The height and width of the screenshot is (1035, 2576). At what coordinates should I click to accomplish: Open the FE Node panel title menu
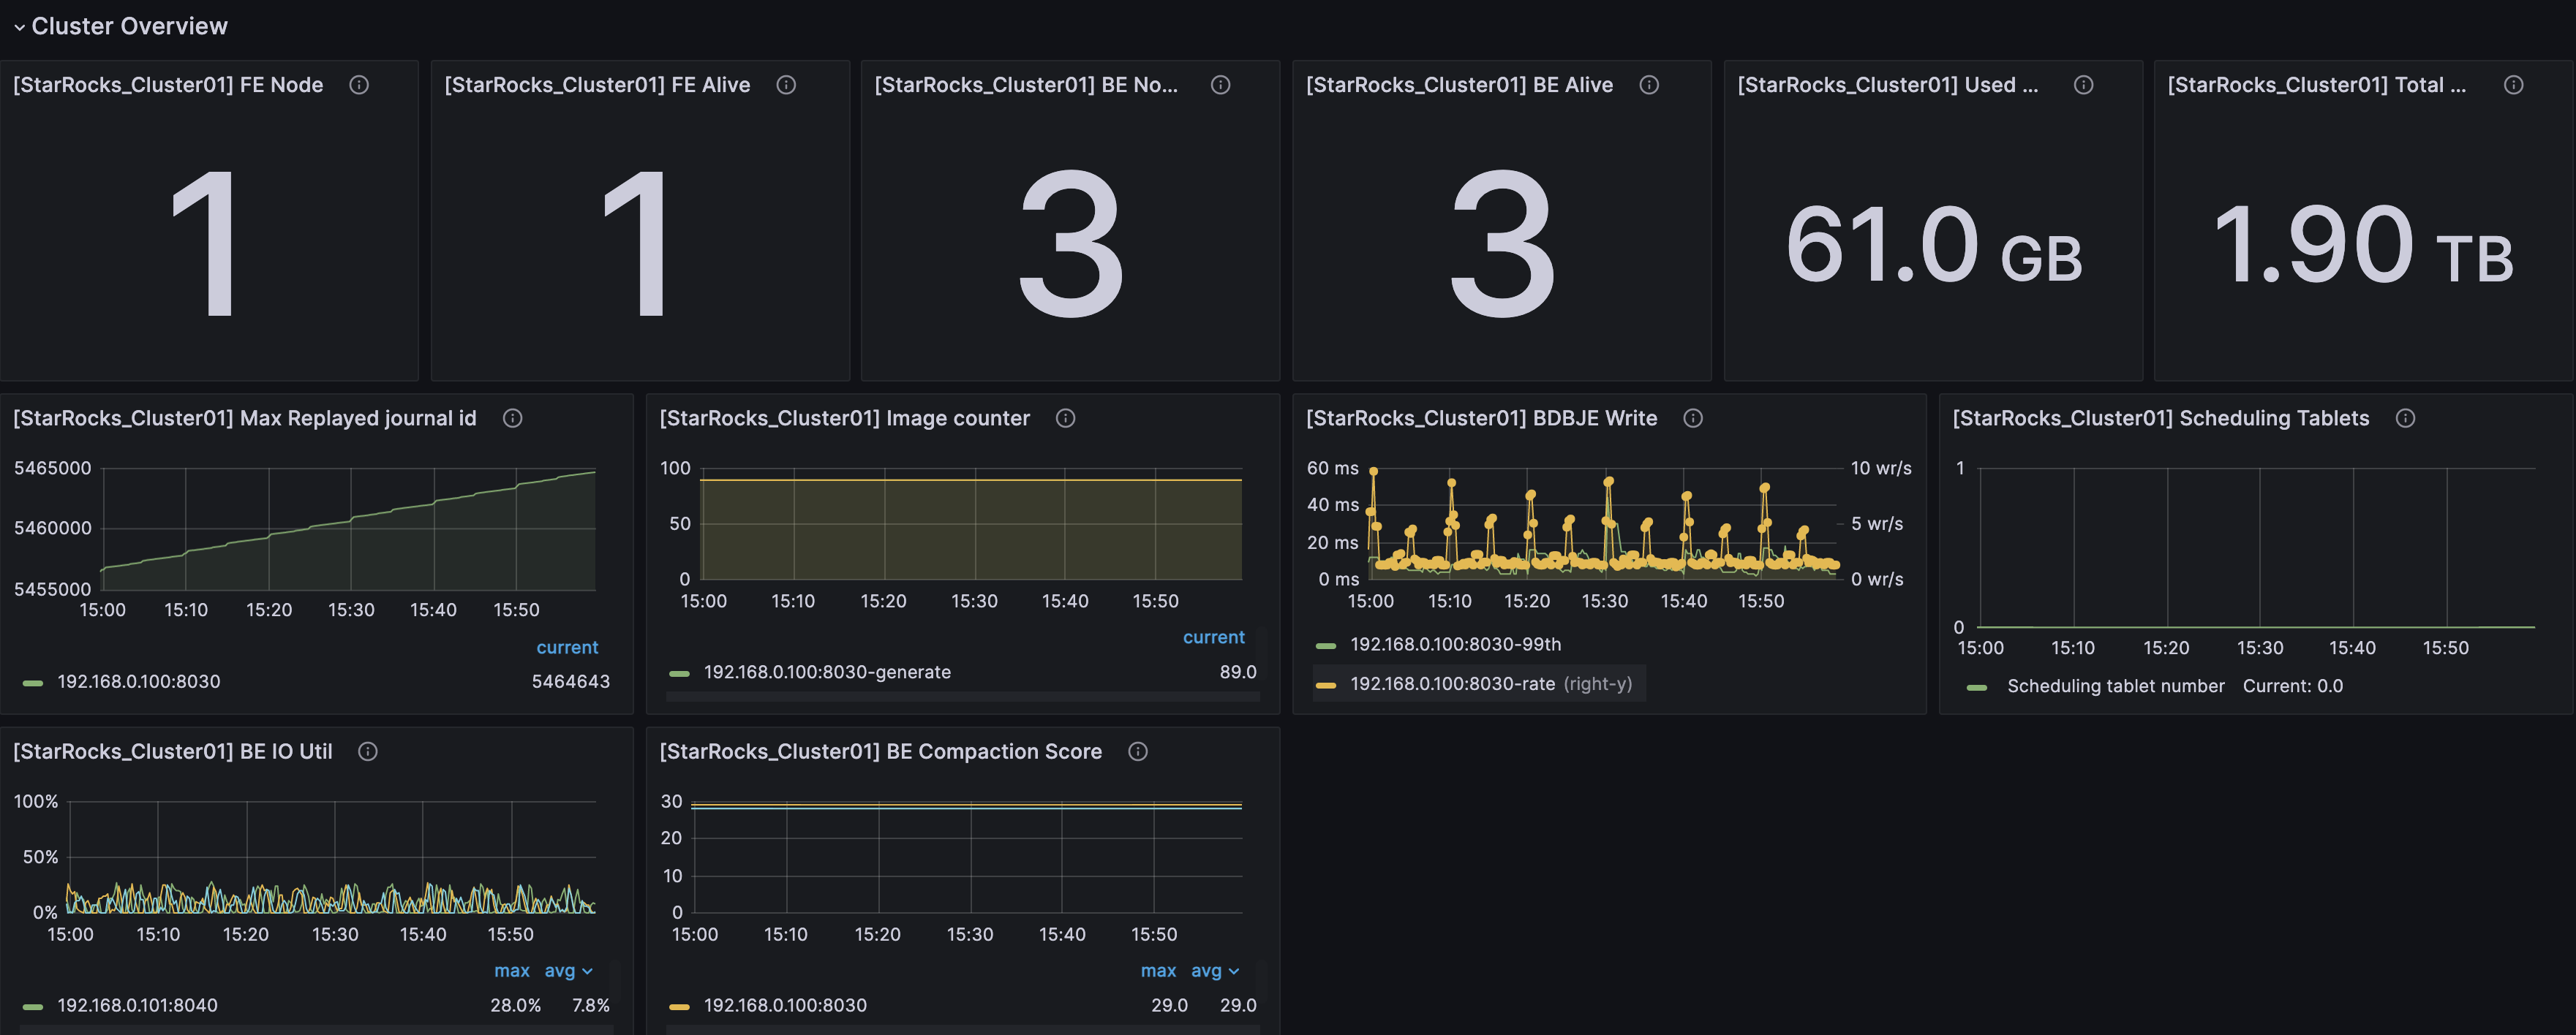[x=168, y=85]
